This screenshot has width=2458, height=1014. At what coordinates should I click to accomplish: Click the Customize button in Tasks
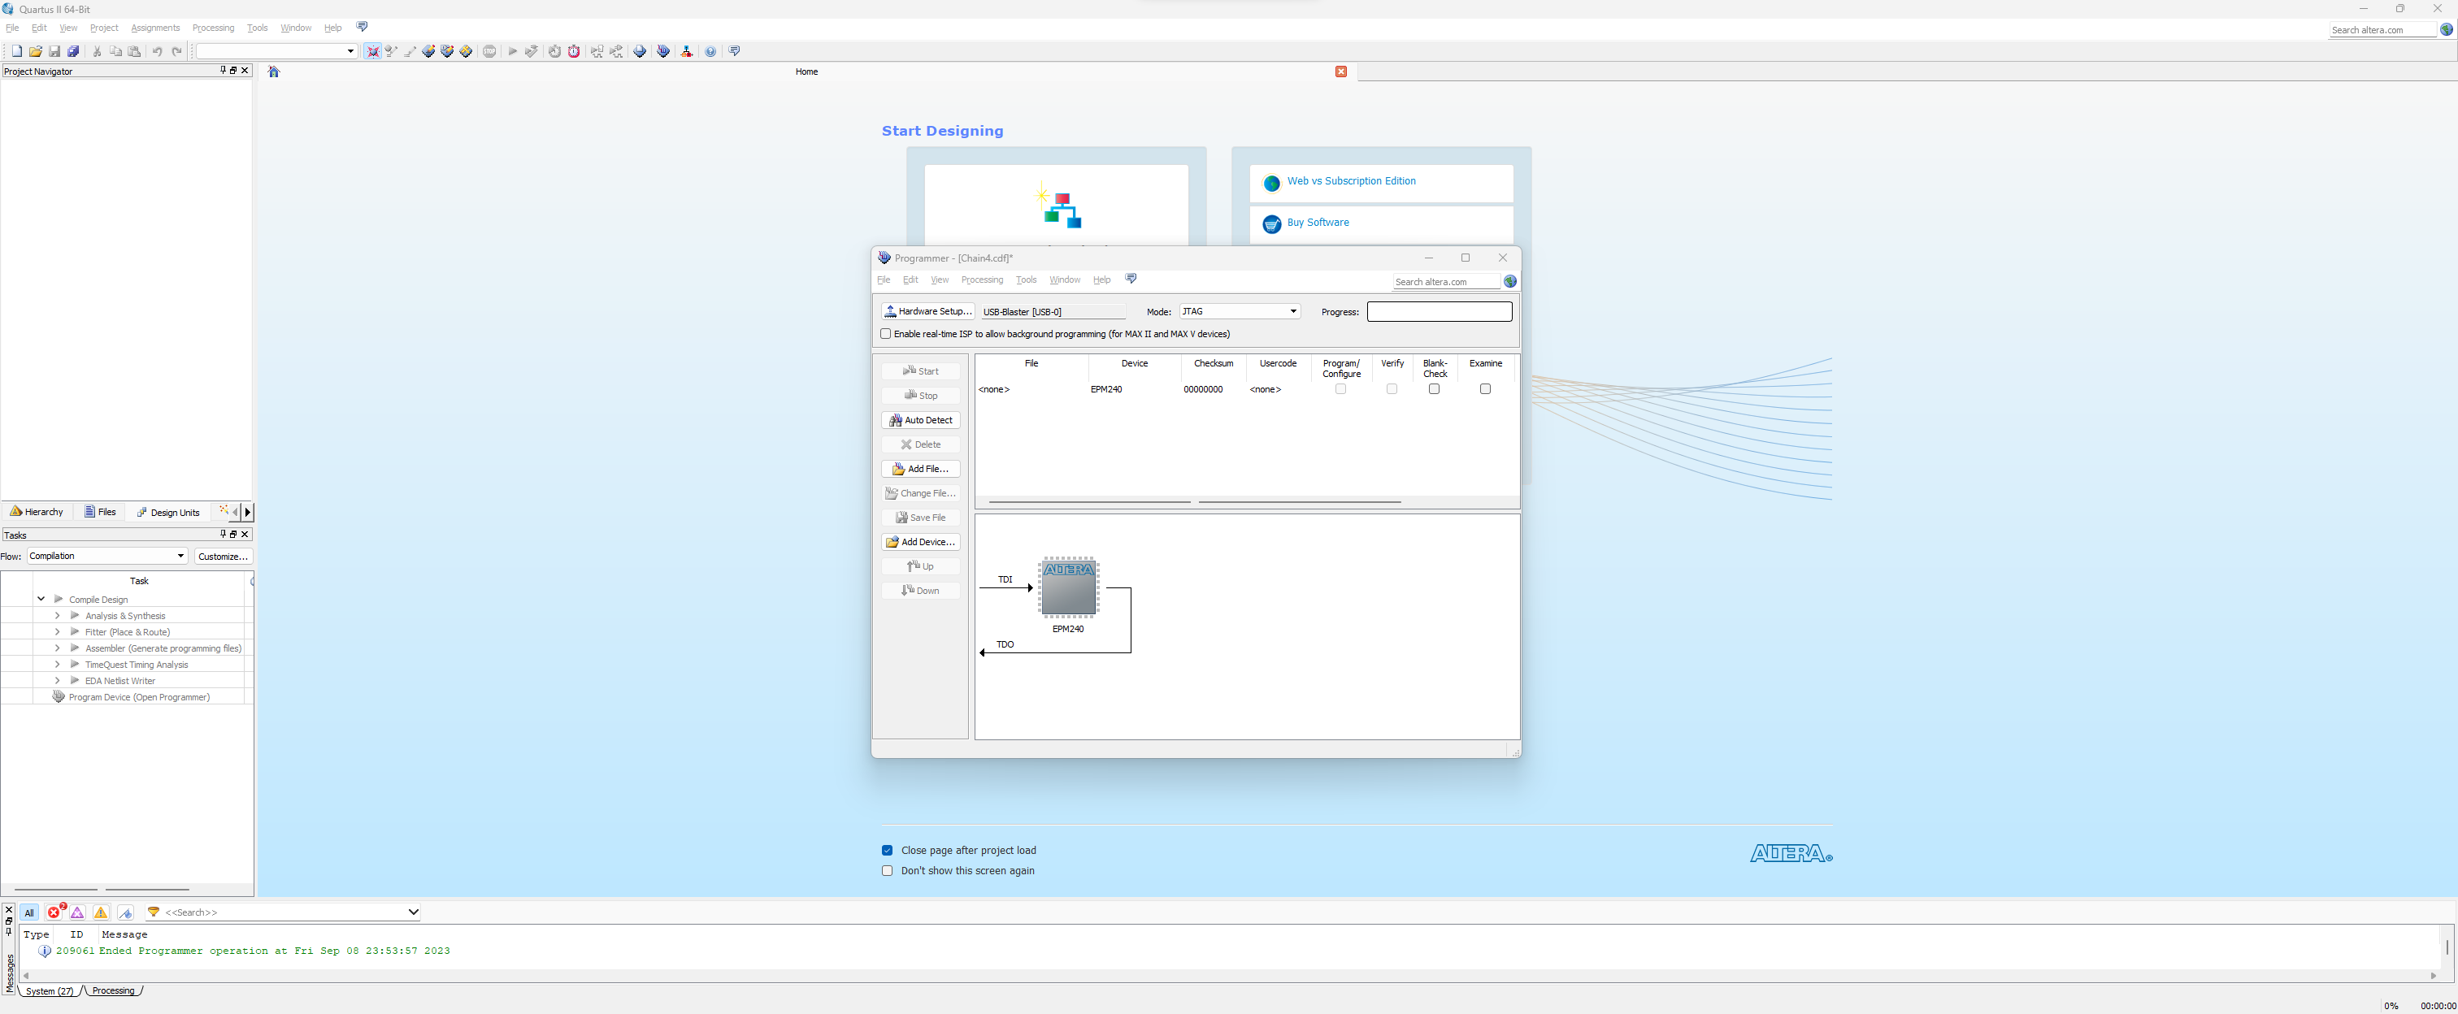coord(224,556)
